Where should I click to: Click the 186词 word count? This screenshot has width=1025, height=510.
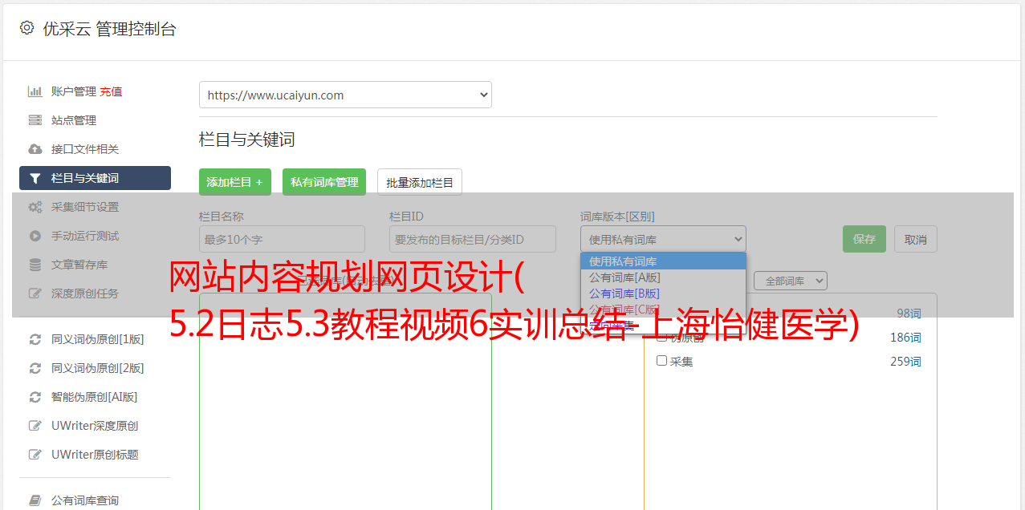[905, 337]
